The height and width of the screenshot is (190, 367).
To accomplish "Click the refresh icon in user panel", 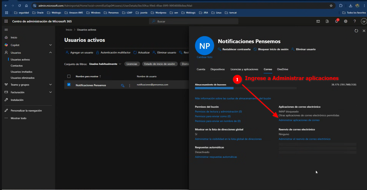I will [x=356, y=31].
